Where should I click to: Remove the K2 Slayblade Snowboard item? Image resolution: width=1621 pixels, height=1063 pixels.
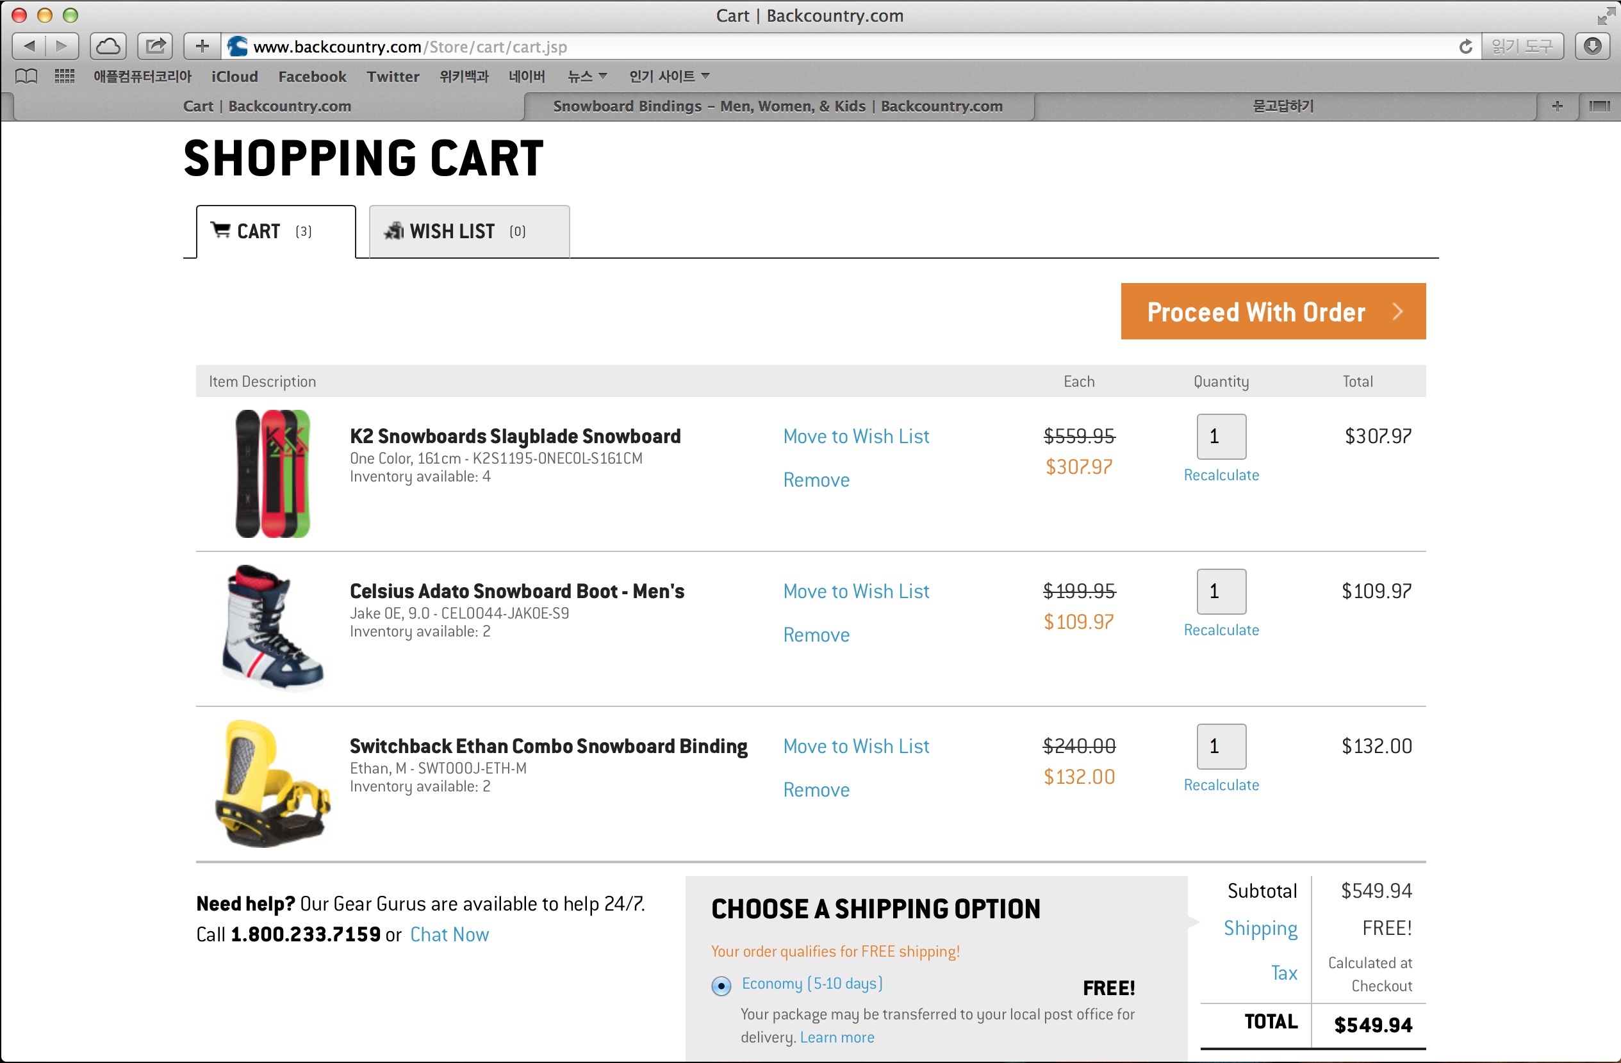pyautogui.click(x=816, y=480)
